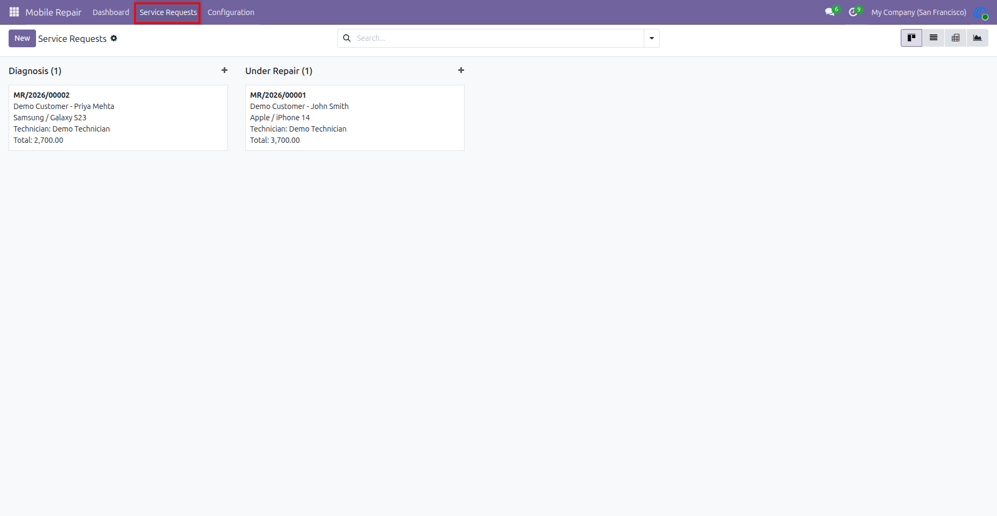The image size is (997, 516).
Task: Click the Service Requests breadcrumb title
Action: click(x=72, y=39)
